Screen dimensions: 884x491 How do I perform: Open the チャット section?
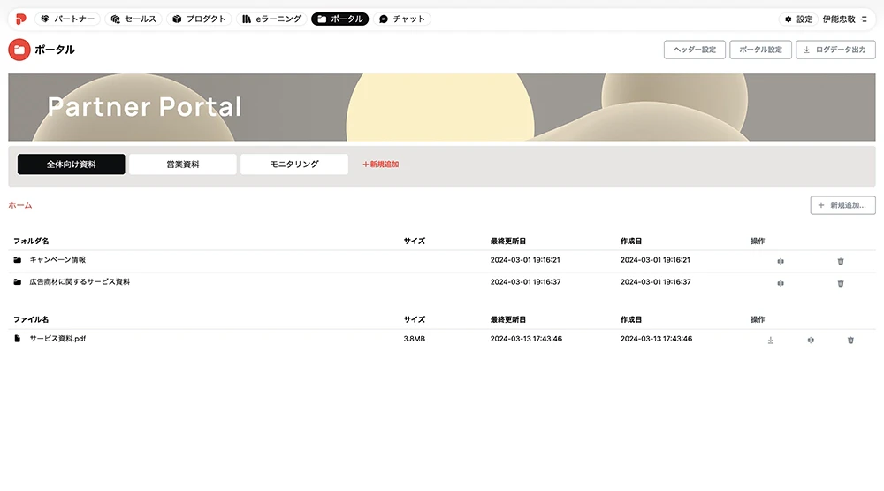402,19
